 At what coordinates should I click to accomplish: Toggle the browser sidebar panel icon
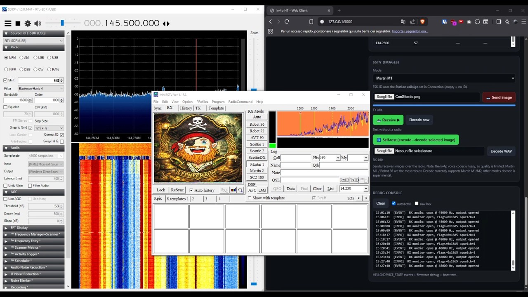499,21
